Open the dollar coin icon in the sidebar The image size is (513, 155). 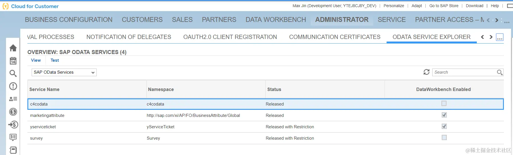tap(13, 112)
